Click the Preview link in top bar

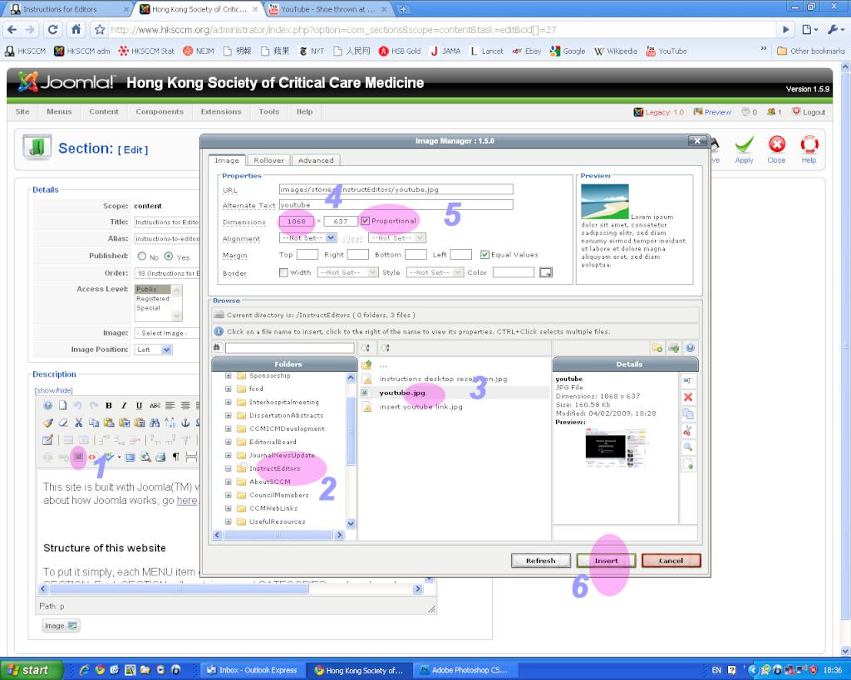coord(712,112)
